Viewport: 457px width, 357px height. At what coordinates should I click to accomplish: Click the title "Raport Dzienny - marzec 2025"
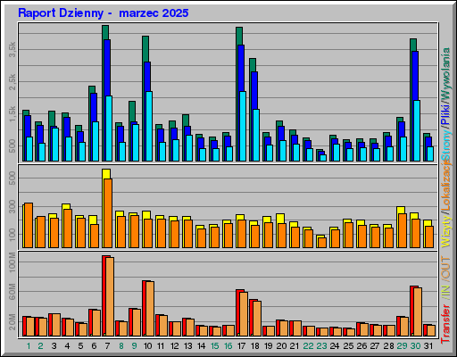pos(104,13)
